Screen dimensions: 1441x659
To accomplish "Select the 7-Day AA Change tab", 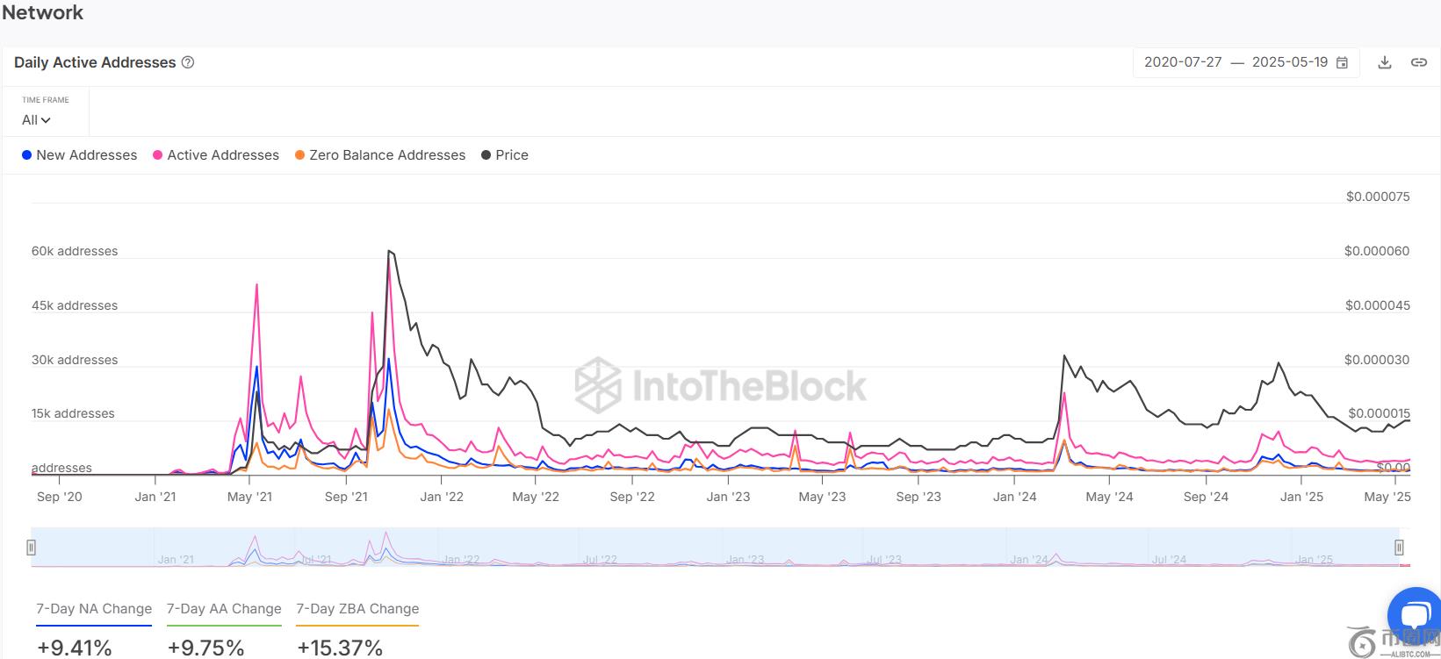I will (224, 609).
